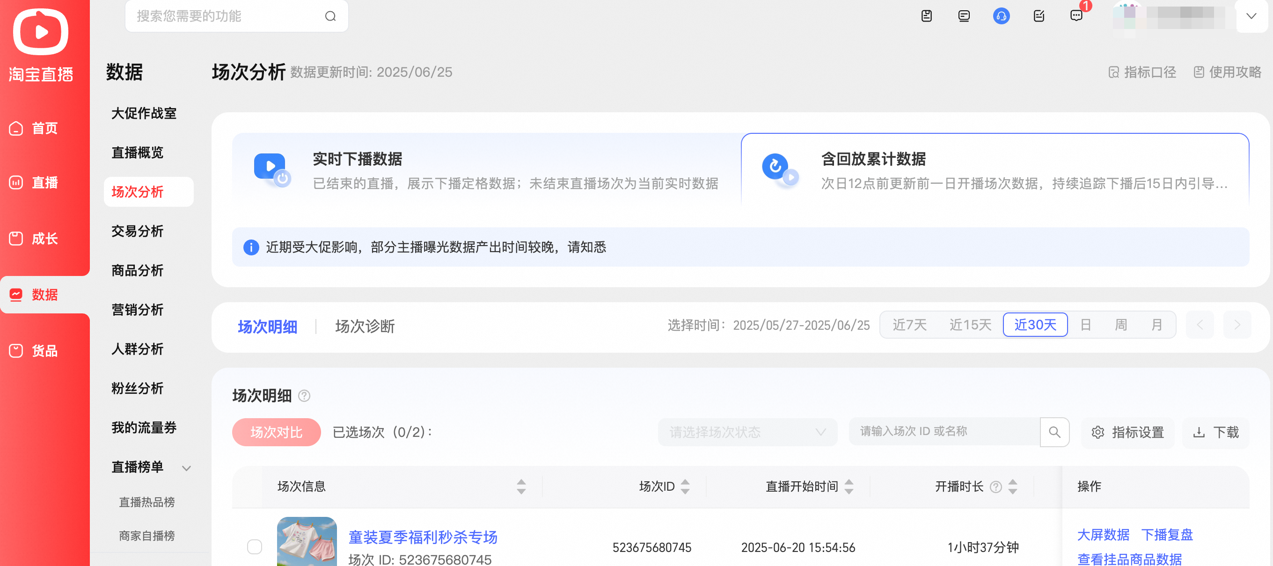Sort by 场次ID column
This screenshot has width=1273, height=566.
coord(685,486)
